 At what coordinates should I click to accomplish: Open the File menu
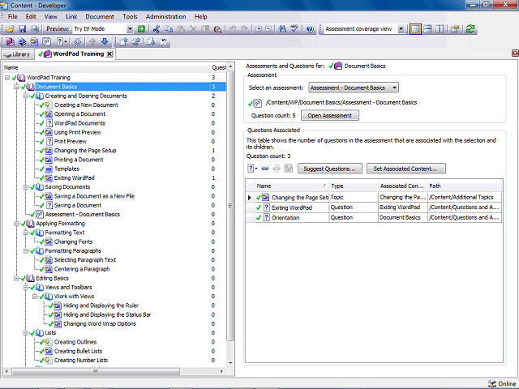13,16
